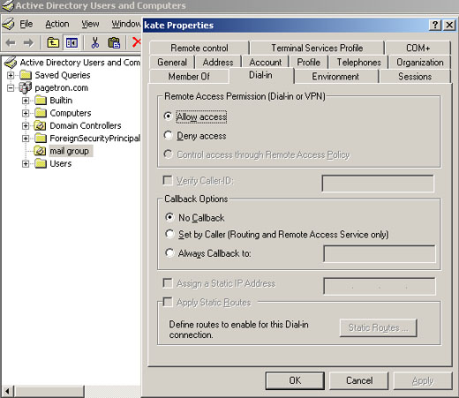Click the Verify Caller-ID text field
Screen dimensions: 459x398
pyautogui.click(x=378, y=184)
